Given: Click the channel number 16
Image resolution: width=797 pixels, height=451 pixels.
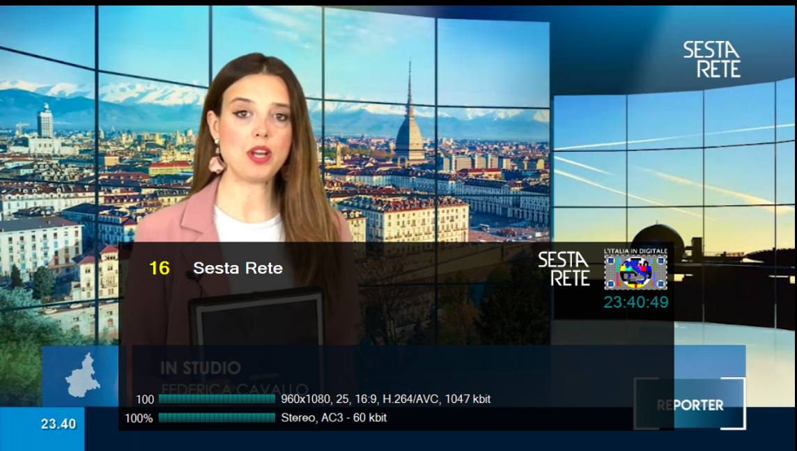Looking at the screenshot, I should pos(159,268).
